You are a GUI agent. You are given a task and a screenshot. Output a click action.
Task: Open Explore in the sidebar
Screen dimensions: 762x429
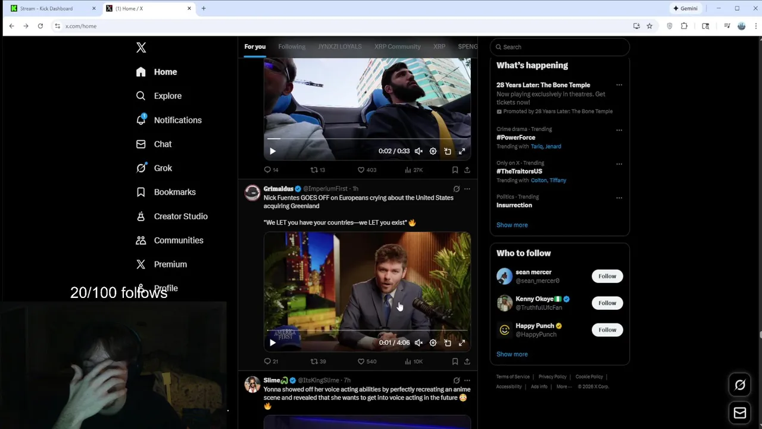click(159, 96)
